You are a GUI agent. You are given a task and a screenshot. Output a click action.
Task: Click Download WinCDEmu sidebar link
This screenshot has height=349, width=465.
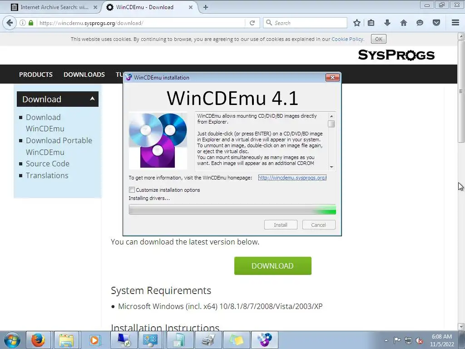click(x=45, y=123)
